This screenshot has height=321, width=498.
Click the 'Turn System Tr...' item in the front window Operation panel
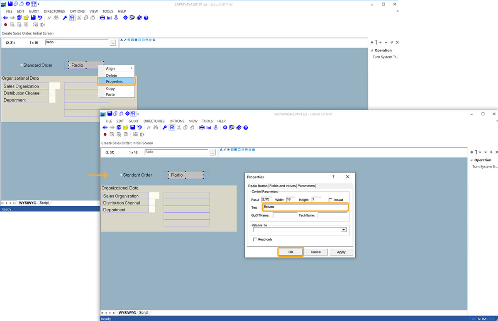click(x=485, y=167)
